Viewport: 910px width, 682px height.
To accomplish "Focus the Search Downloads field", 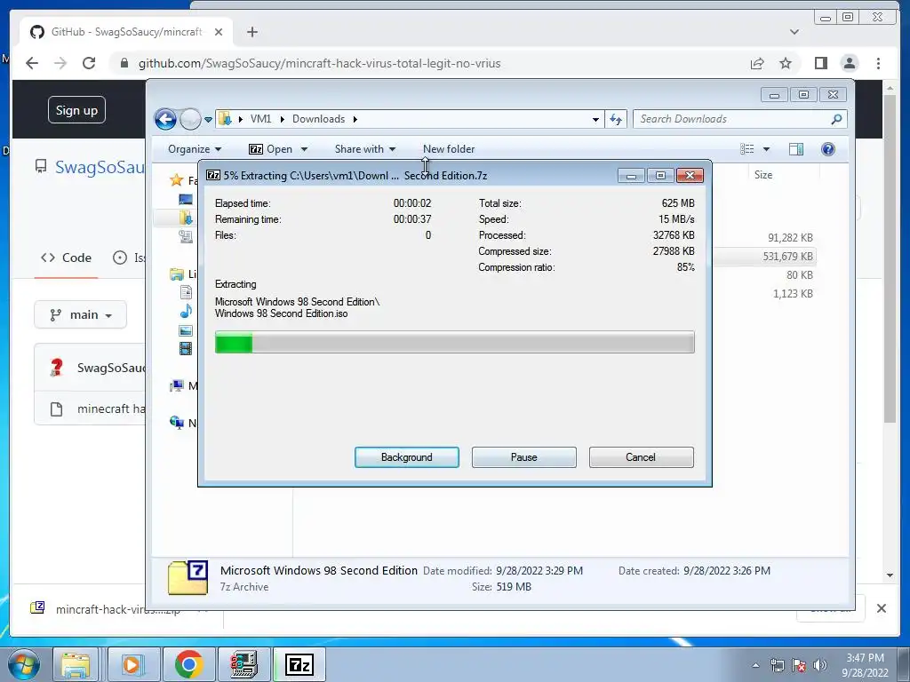I will (731, 119).
